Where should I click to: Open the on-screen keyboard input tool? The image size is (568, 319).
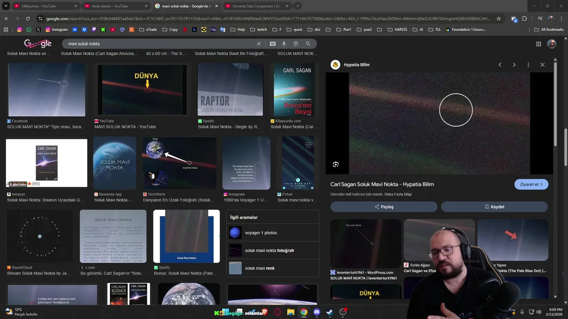[272, 44]
